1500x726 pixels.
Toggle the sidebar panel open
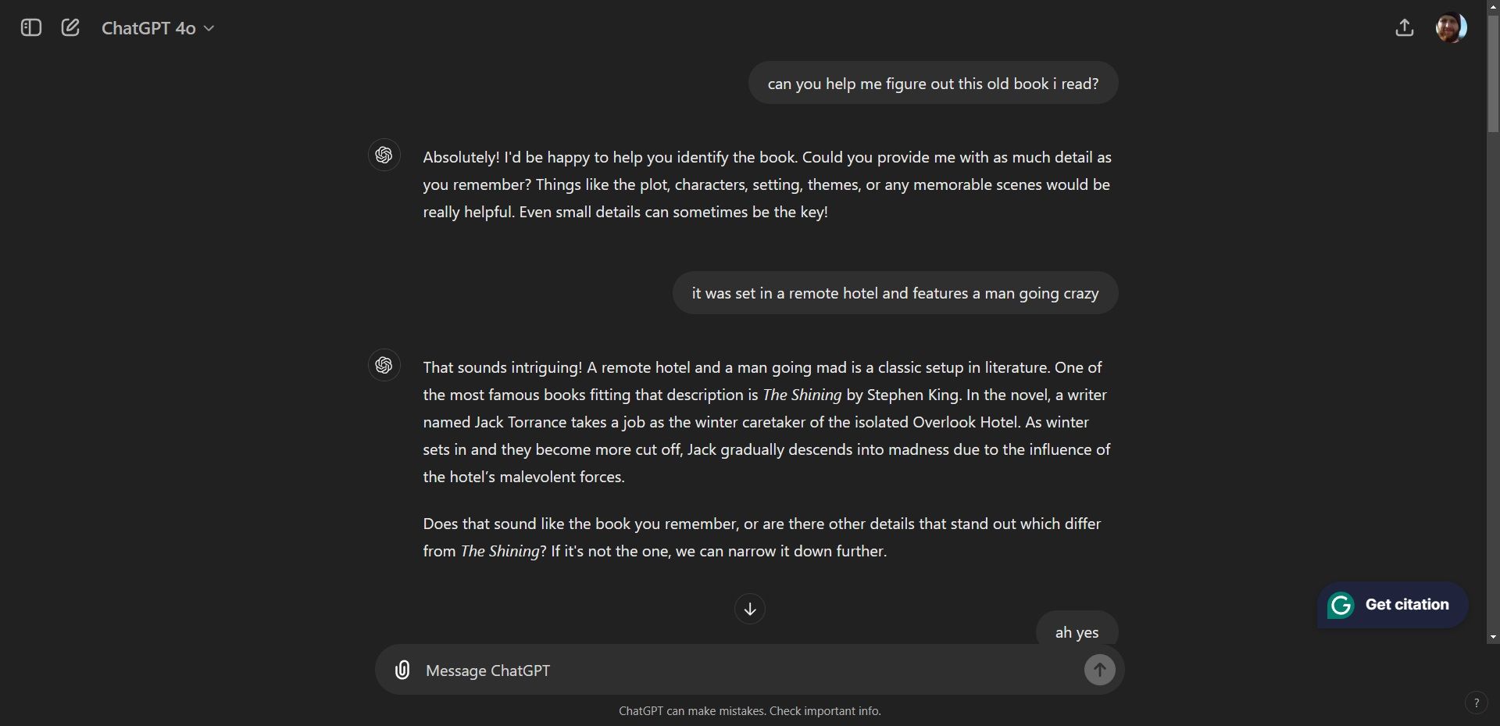[x=31, y=28]
